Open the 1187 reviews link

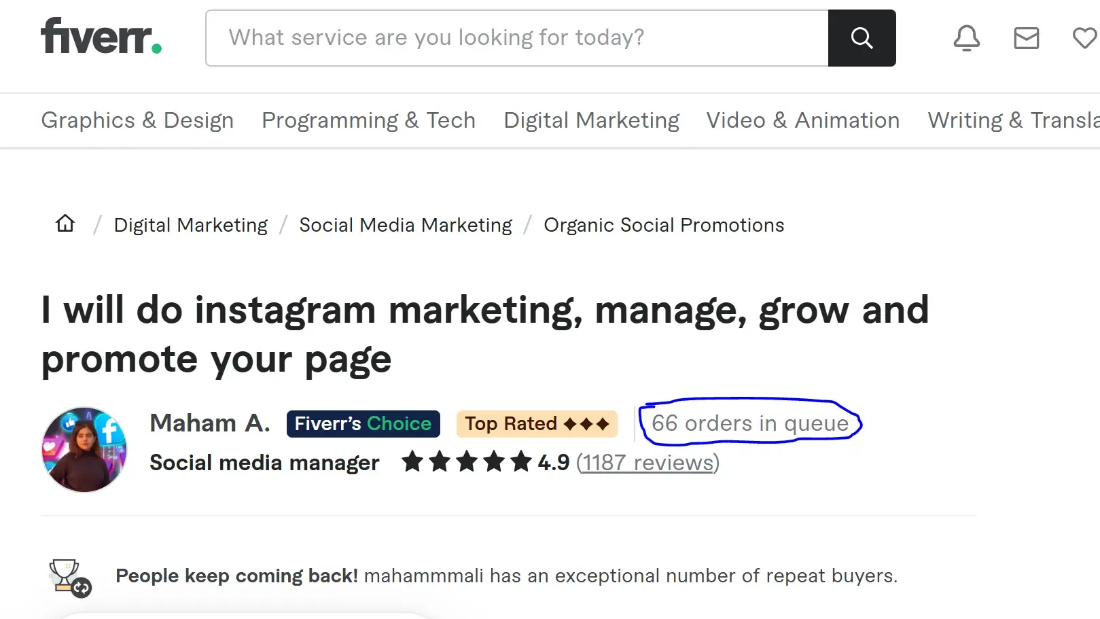click(x=647, y=463)
